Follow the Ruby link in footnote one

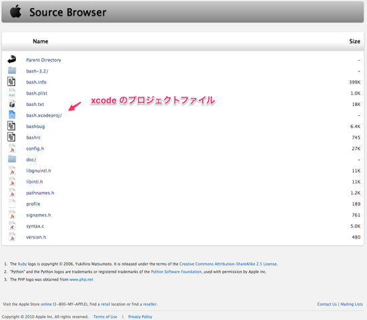22,264
